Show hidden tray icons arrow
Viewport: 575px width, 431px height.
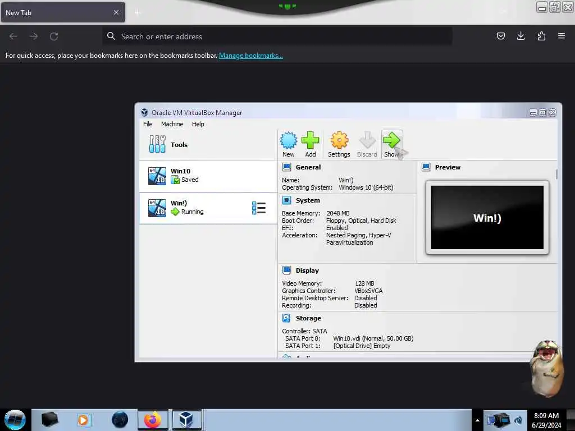point(477,420)
